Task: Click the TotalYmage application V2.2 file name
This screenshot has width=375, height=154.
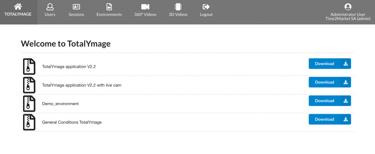Action: (69, 66)
